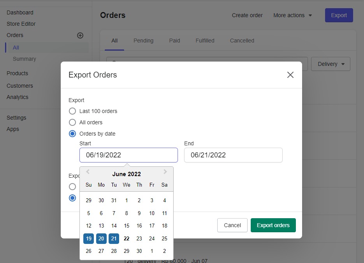The width and height of the screenshot is (364, 263).
Task: Open the More actions dropdown
Action: click(x=292, y=15)
